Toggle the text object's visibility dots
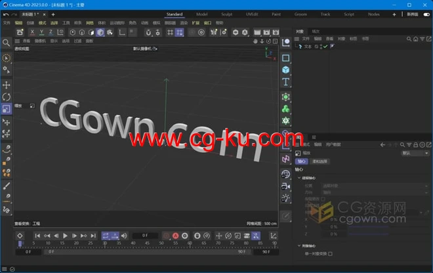Viewport: 433px width, 273px height. (321, 47)
